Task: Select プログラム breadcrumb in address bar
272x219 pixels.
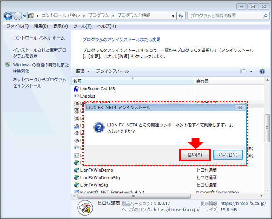Action: pyautogui.click(x=98, y=15)
